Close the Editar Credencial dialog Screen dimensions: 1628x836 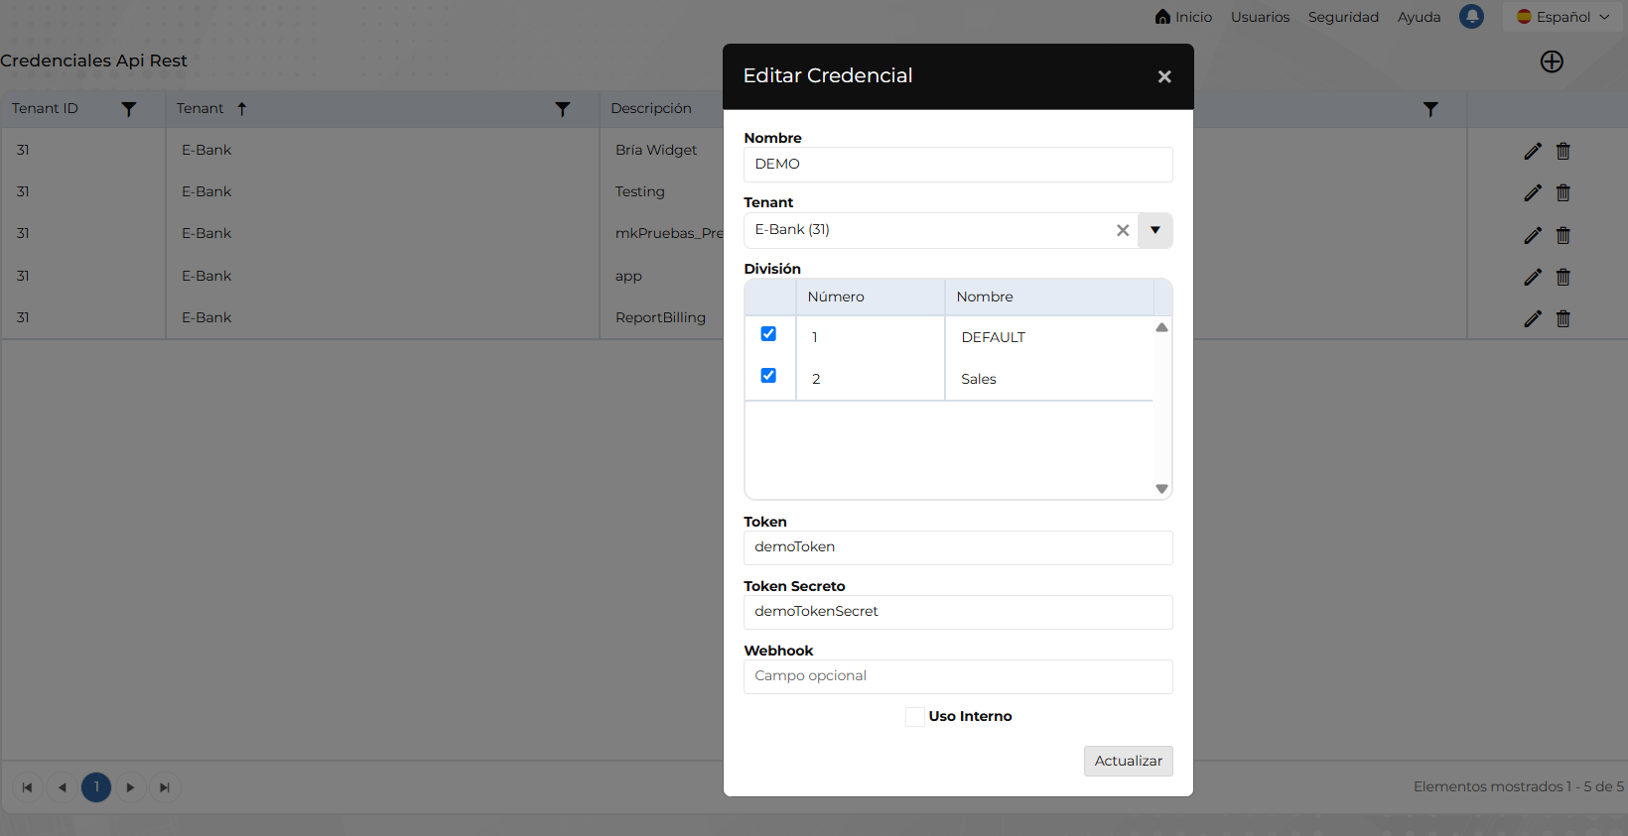click(x=1164, y=76)
